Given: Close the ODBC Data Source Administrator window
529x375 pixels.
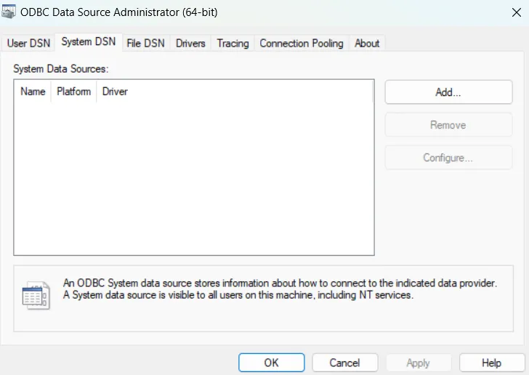Looking at the screenshot, I should point(516,12).
